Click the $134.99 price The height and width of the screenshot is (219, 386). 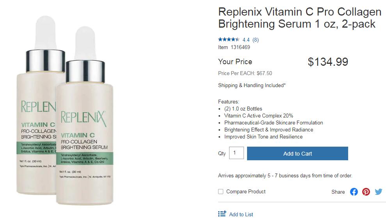[x=328, y=62]
